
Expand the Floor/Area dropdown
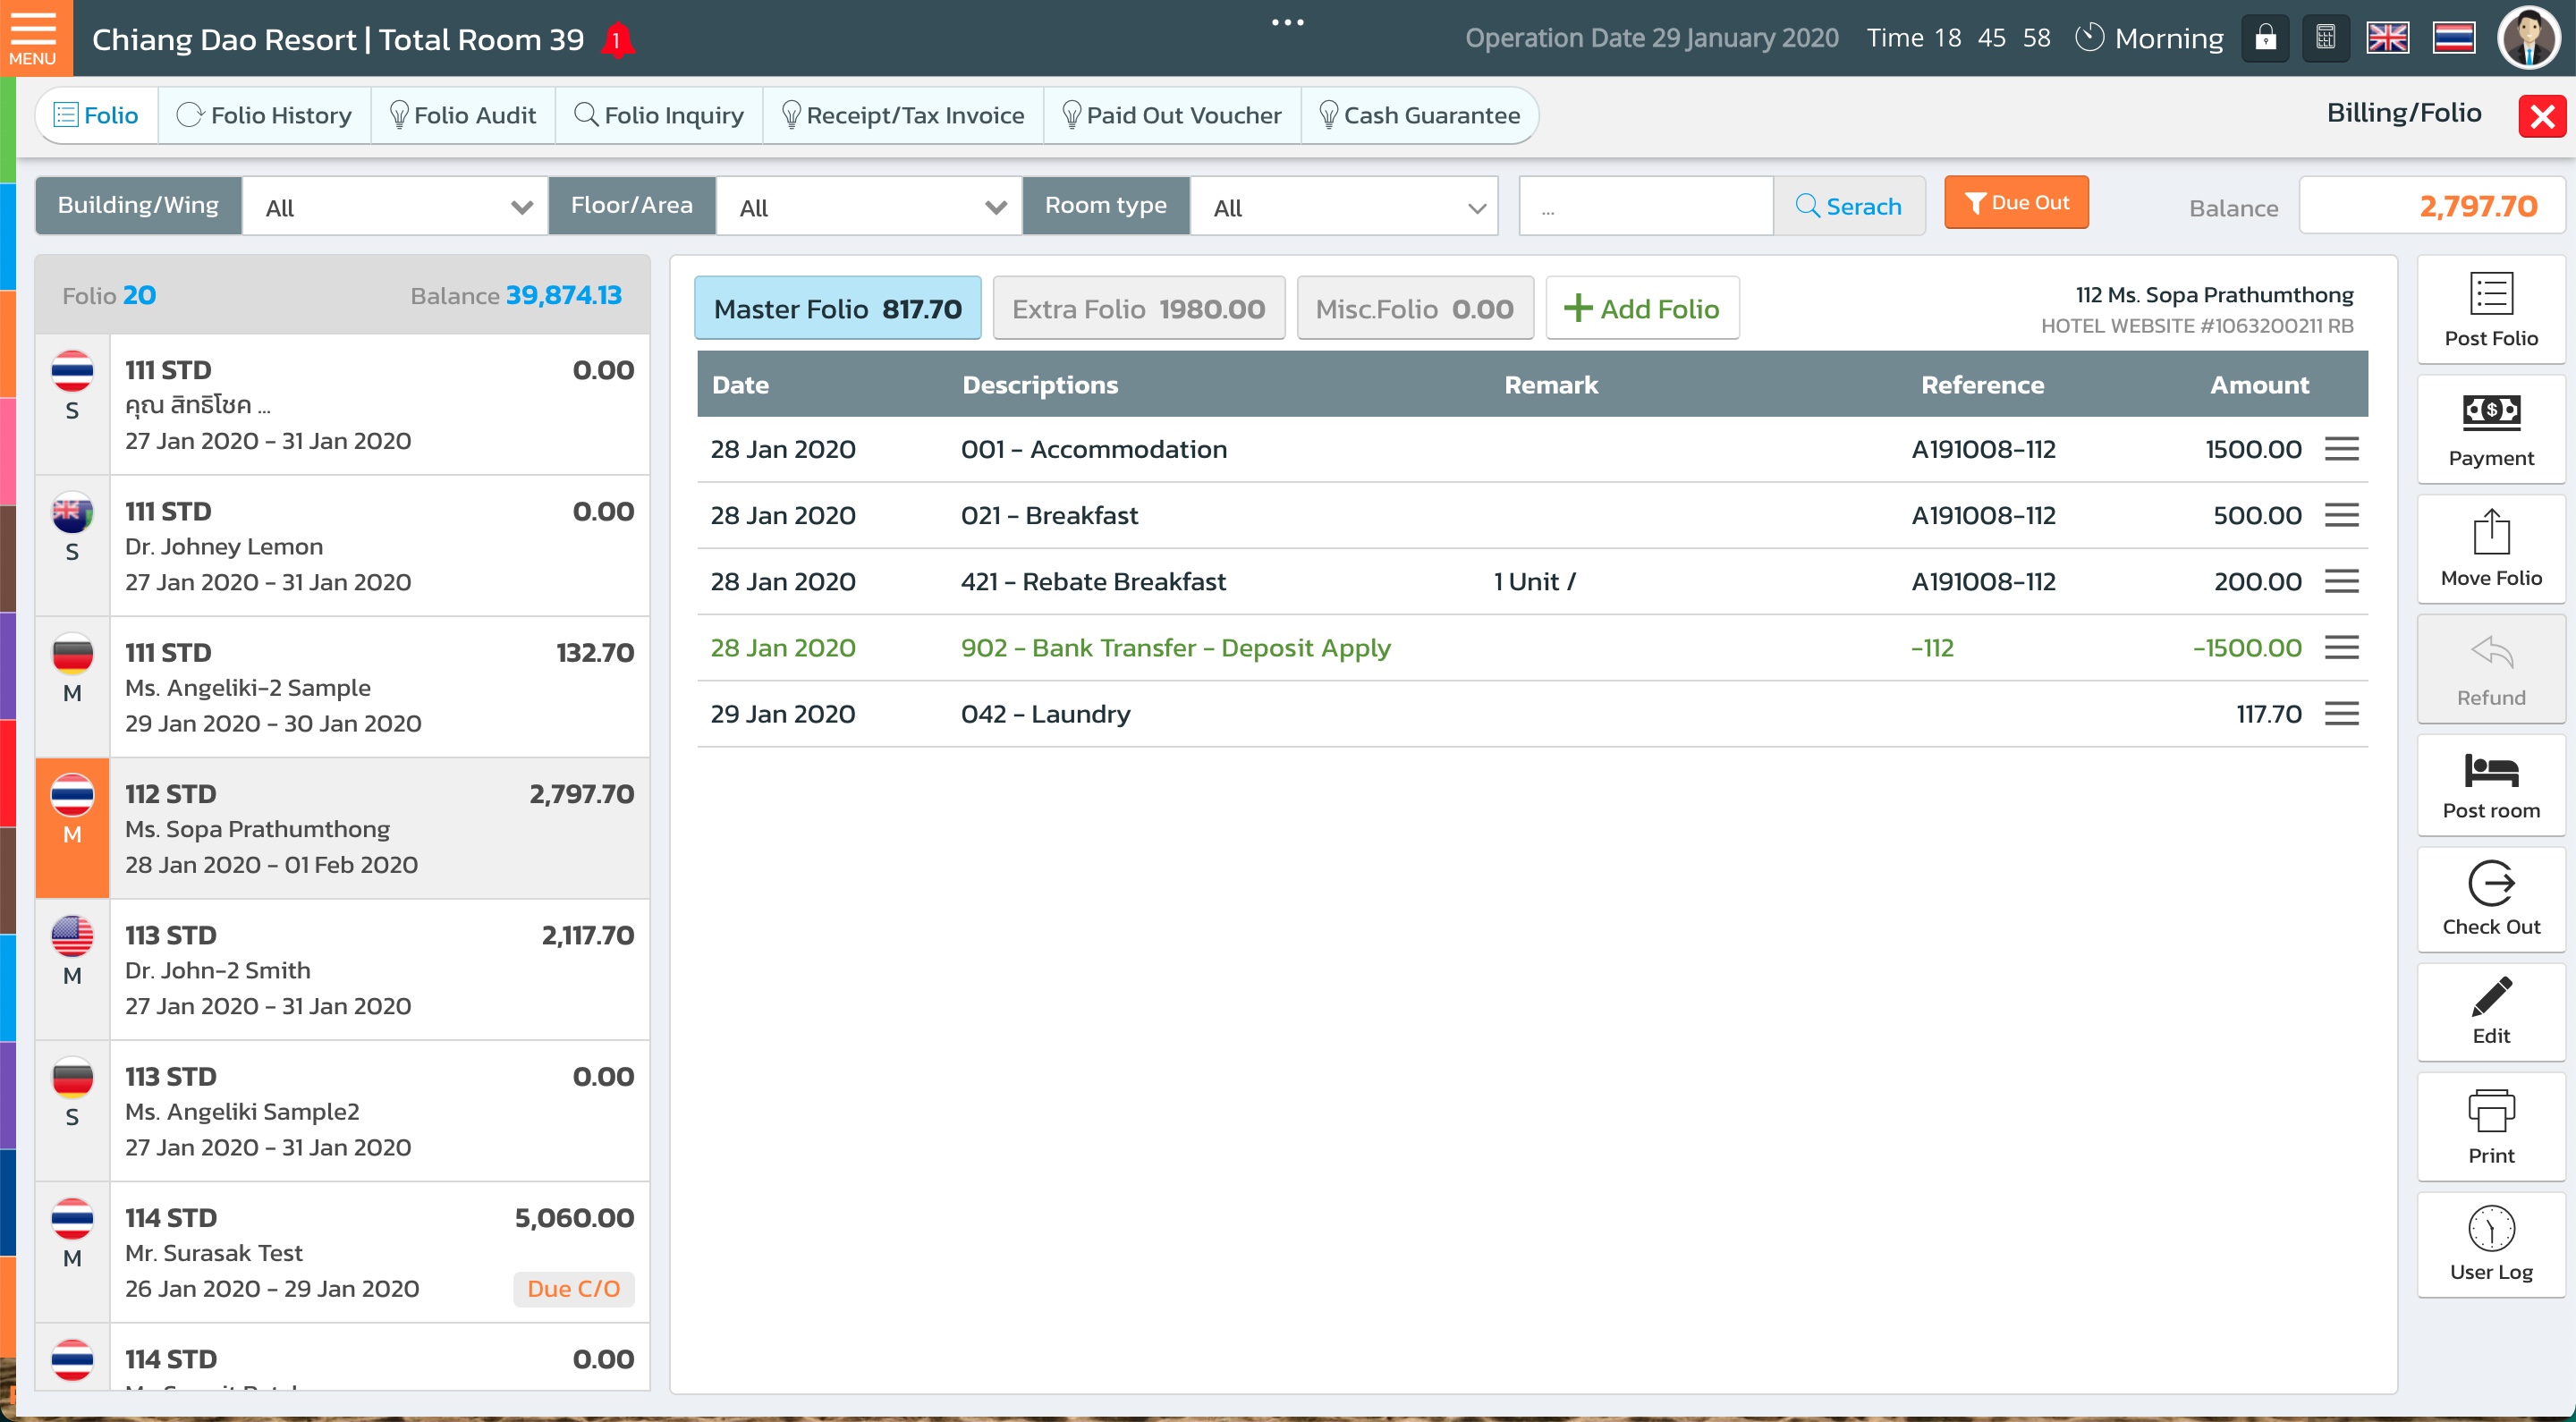[x=869, y=207]
